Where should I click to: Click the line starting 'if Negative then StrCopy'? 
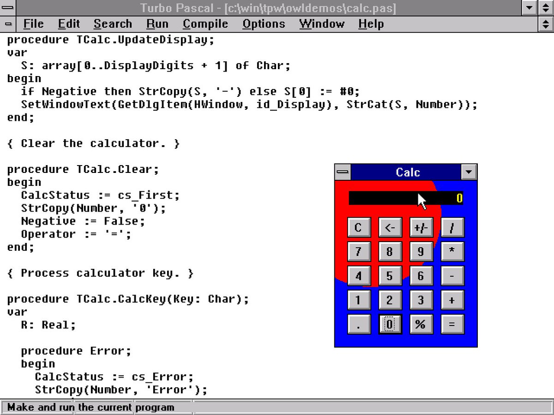[191, 91]
